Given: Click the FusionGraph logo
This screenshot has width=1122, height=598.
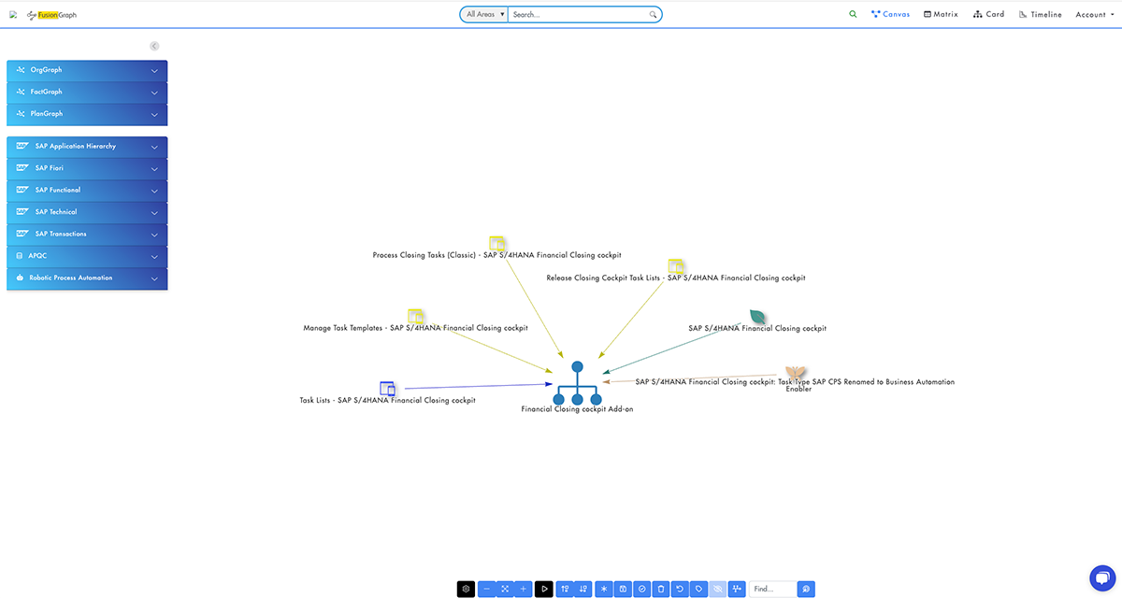Looking at the screenshot, I should 51,15.
